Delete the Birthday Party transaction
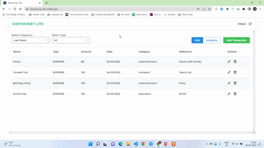The image size is (264, 148). click(235, 83)
